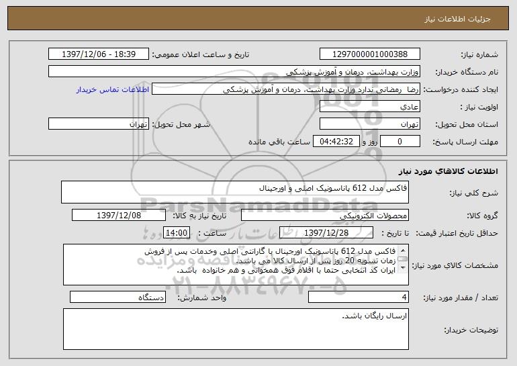
Task: Click the حداقل تاریخ اعتبار قیمت label
Action: [x=457, y=233]
